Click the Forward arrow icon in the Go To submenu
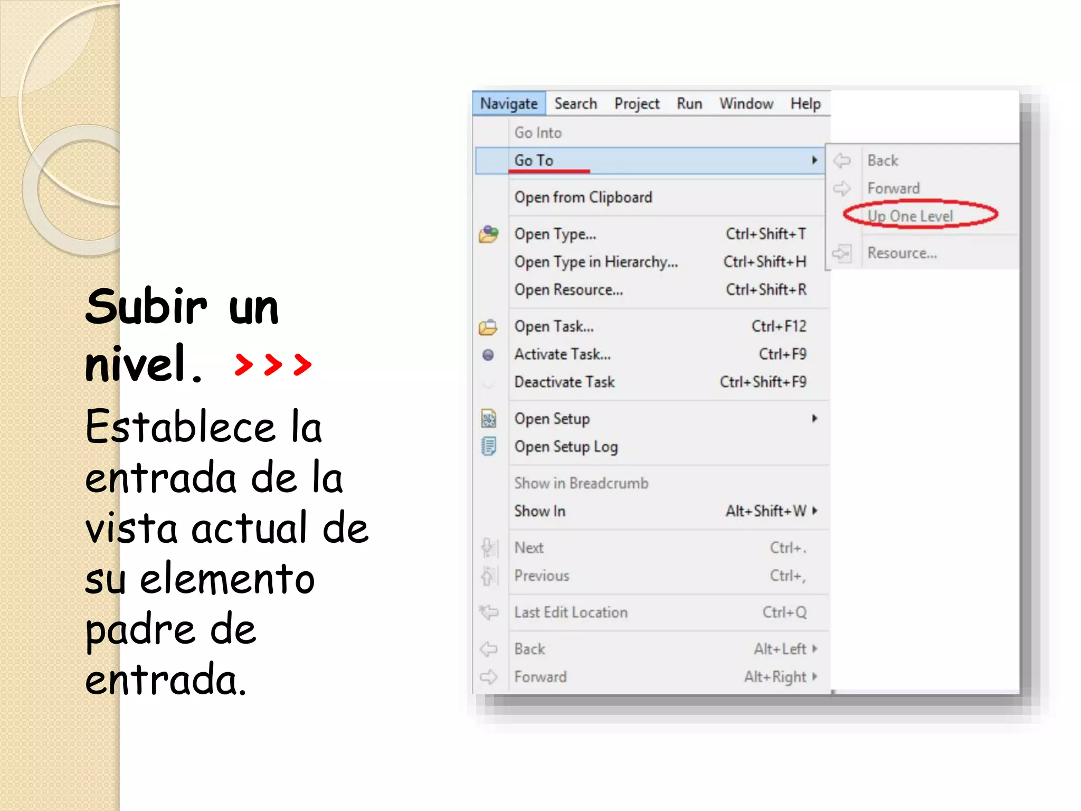This screenshot has width=1081, height=811. (842, 188)
